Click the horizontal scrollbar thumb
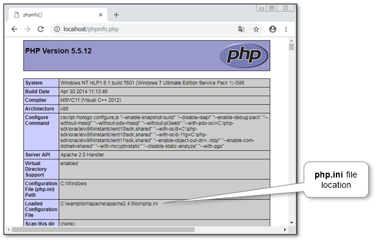This screenshot has height=242, width=376. coord(103,230)
